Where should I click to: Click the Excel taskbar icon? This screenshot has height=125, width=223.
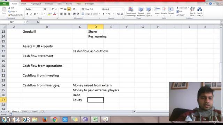(95, 119)
